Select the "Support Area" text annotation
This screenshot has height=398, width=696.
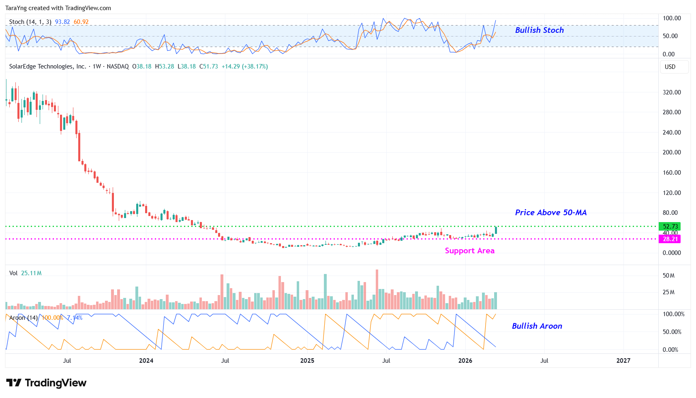click(469, 251)
